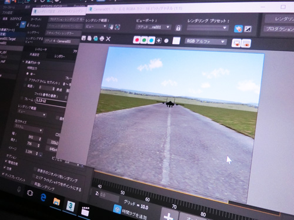Toggle the green channel button
This screenshot has height=220, width=294.
(x=144, y=40)
